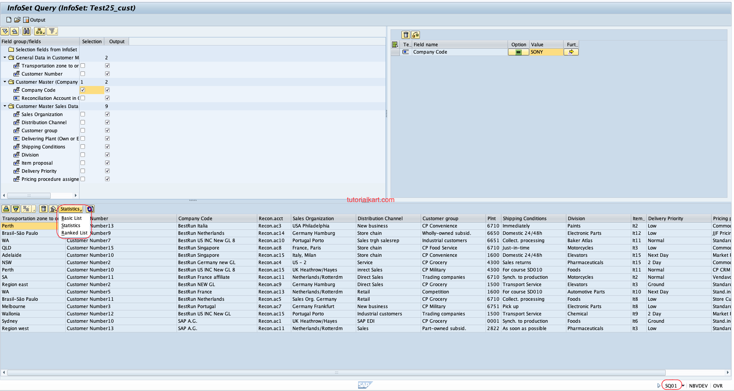The width and height of the screenshot is (734, 391).
Task: Click the refresh icon beside Statistics
Action: pyautogui.click(x=90, y=209)
